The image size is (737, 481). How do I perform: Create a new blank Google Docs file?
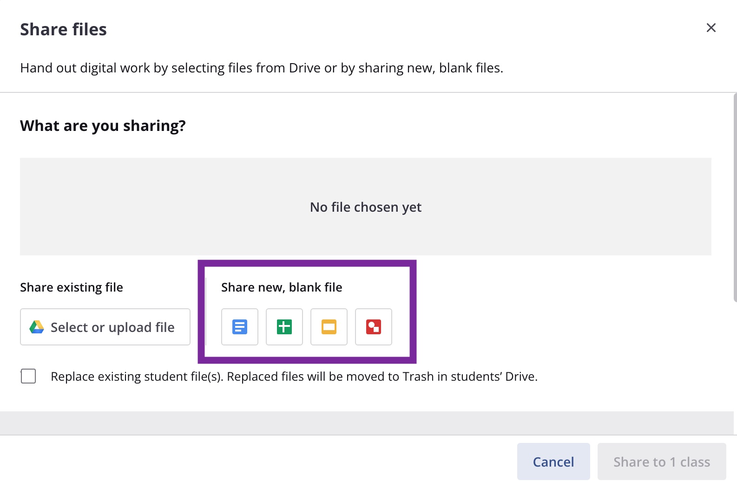[240, 327]
